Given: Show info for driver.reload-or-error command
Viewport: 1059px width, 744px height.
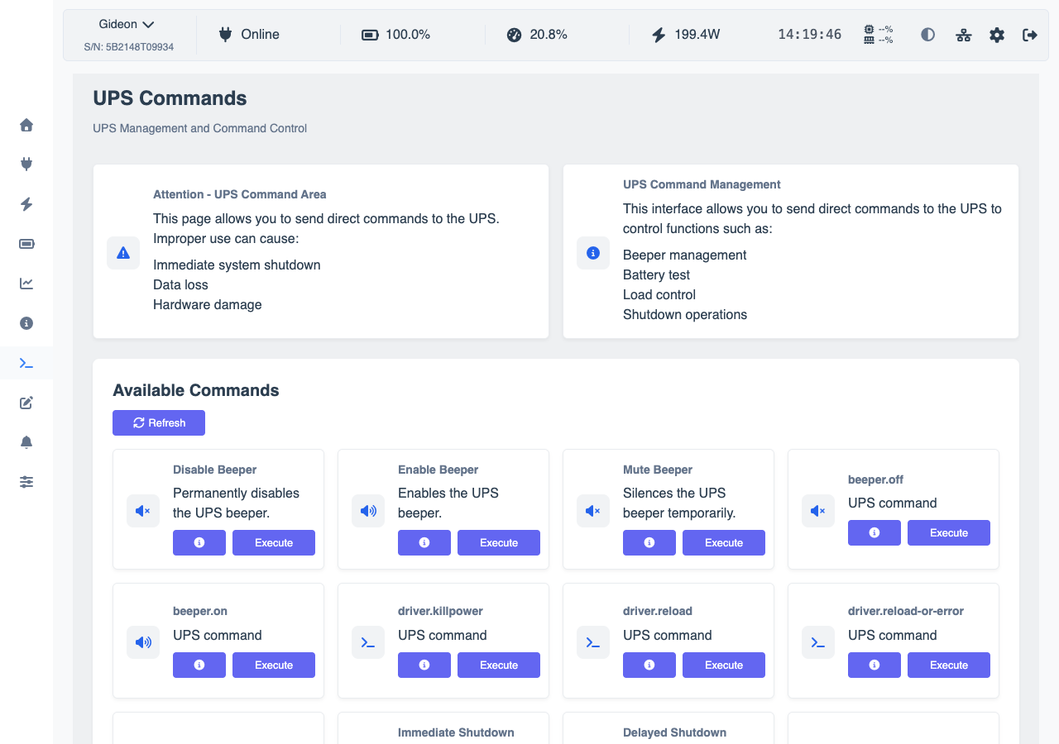Looking at the screenshot, I should [x=875, y=665].
